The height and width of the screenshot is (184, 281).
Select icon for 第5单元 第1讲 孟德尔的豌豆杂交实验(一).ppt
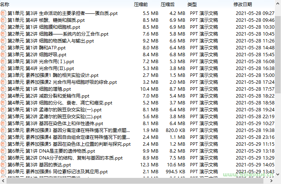pyautogui.click(x=3, y=110)
